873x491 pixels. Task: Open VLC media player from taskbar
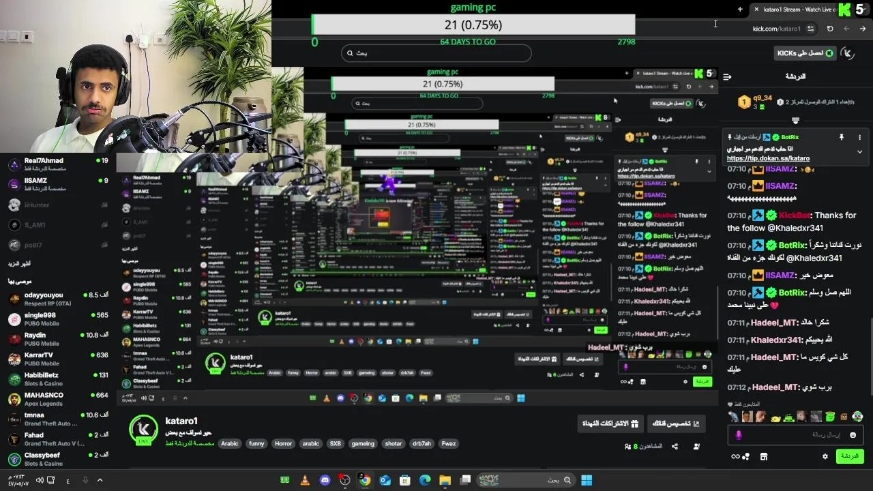coord(305,480)
